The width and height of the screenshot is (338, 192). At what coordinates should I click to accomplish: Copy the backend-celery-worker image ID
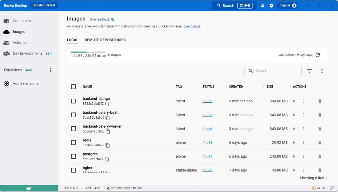[108, 132]
